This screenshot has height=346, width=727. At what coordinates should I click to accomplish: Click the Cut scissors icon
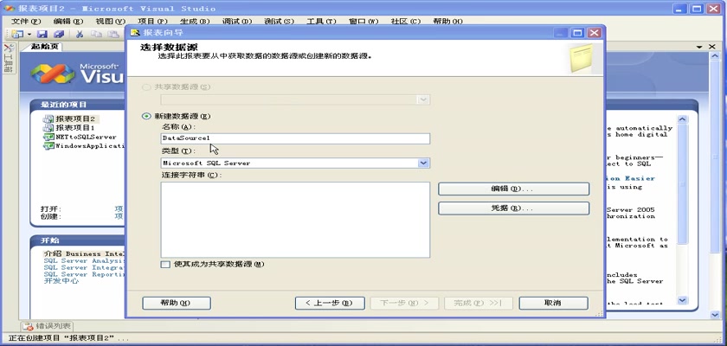[x=80, y=34]
